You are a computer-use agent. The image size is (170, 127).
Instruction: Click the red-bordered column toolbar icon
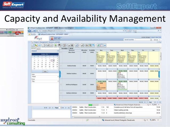point(101,45)
